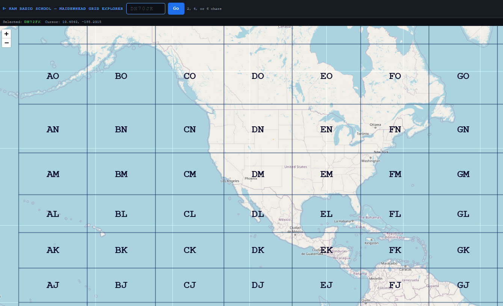Select grid field DN
This screenshot has width=503, height=306.
pos(258,129)
